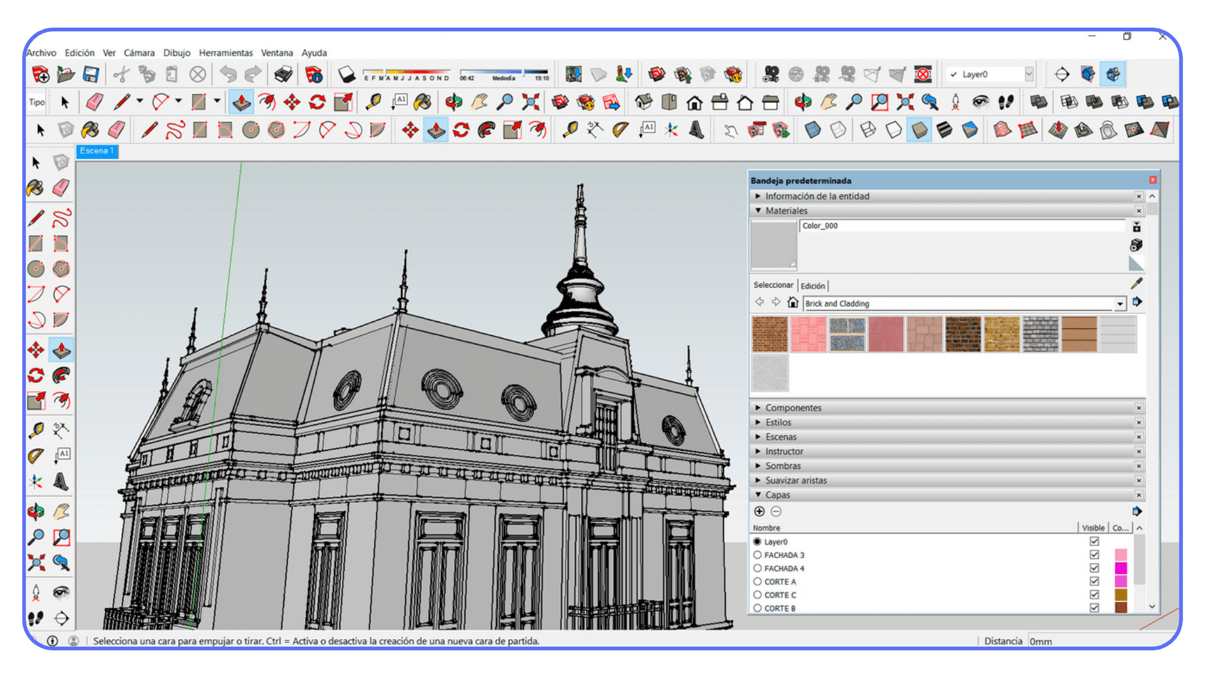Select the Freehand drawing tool
Image resolution: width=1205 pixels, height=678 pixels.
62,220
